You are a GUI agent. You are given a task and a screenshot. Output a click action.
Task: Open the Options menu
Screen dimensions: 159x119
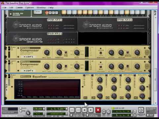point(29,8)
